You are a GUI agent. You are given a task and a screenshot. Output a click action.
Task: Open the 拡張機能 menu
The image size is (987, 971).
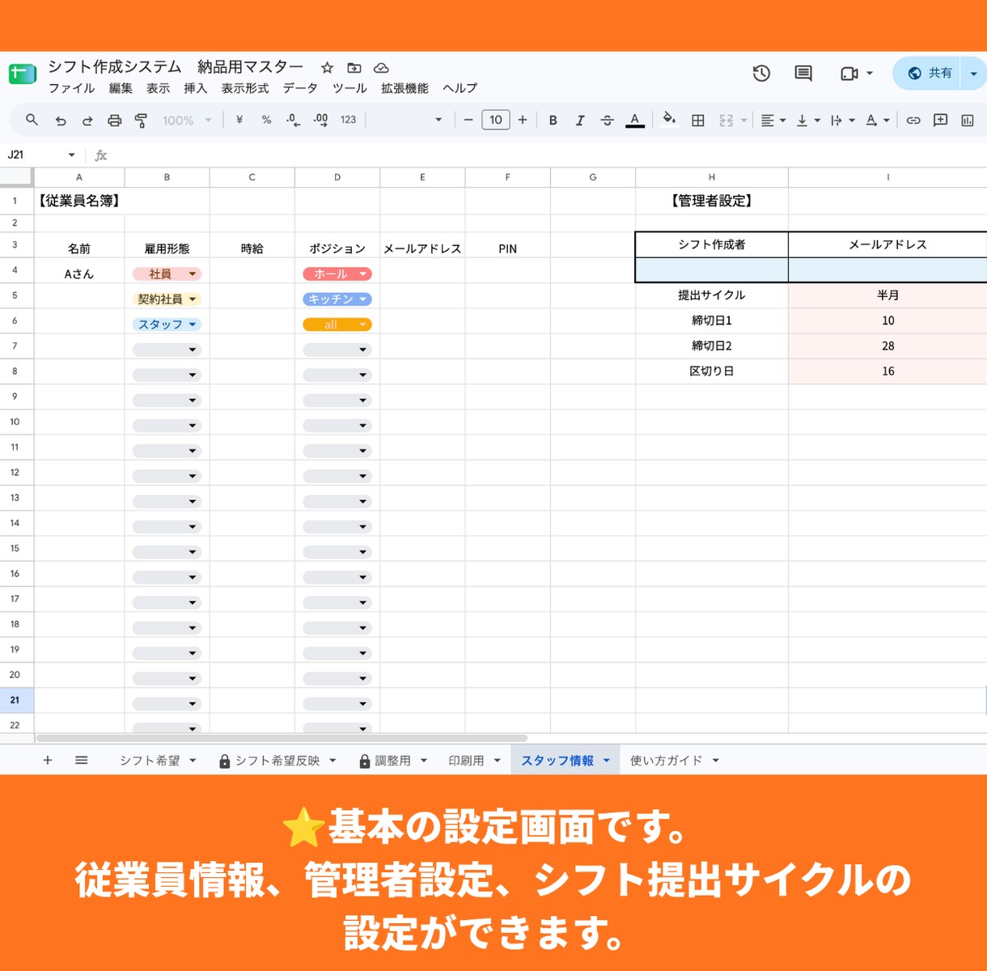[405, 88]
